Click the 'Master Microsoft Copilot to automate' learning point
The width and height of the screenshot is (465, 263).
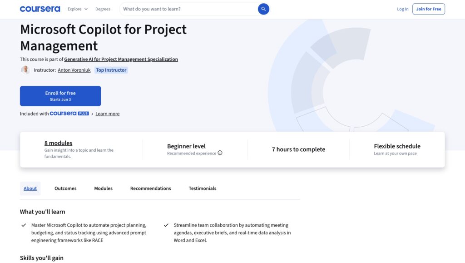tap(89, 233)
